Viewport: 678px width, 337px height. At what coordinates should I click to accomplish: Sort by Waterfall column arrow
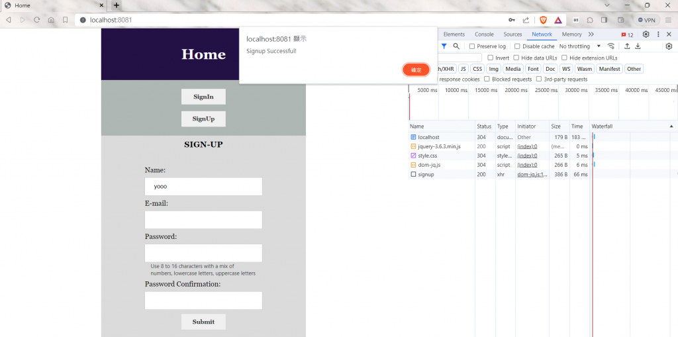[671, 126]
